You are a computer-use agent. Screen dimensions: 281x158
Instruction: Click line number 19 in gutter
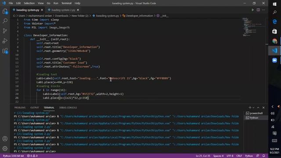pos(17,90)
